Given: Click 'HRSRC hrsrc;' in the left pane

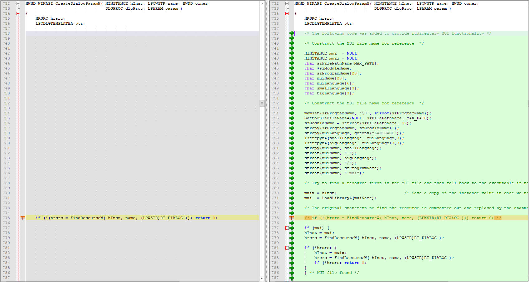Looking at the screenshot, I should 50,18.
